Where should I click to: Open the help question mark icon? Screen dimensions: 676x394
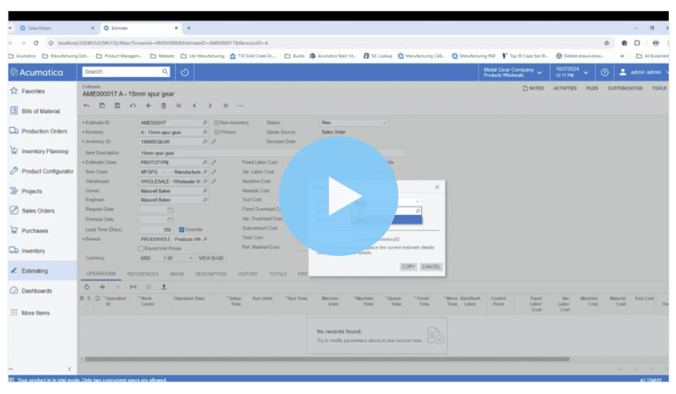pos(604,72)
